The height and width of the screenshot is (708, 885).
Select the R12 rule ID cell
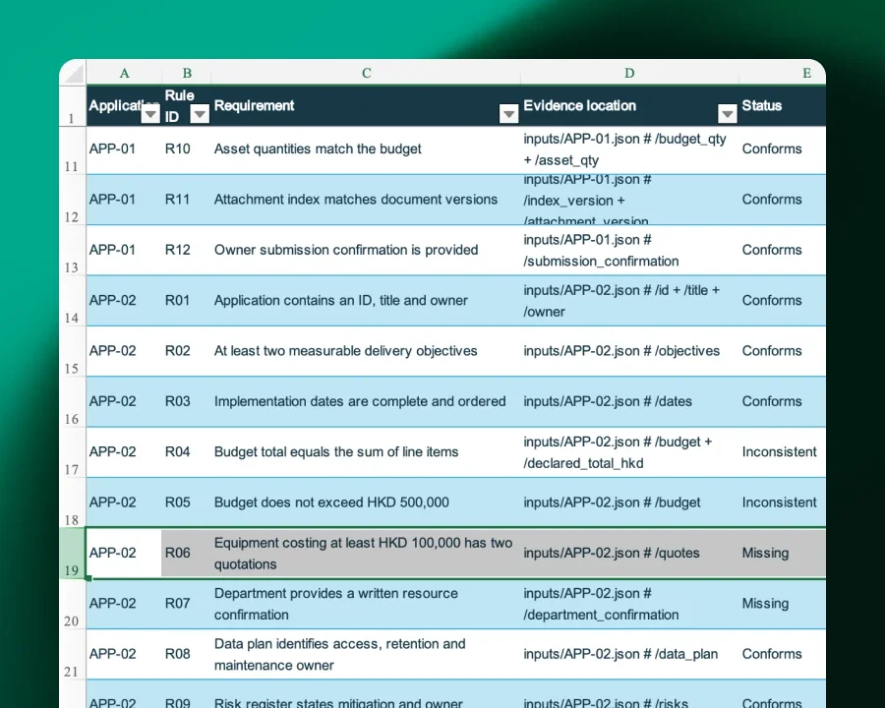tap(186, 250)
